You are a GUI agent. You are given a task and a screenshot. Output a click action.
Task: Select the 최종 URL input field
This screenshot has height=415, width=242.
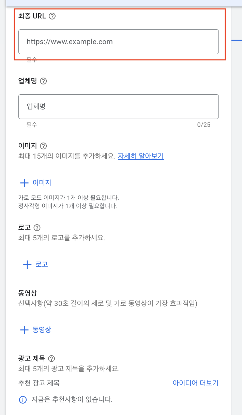tap(118, 41)
